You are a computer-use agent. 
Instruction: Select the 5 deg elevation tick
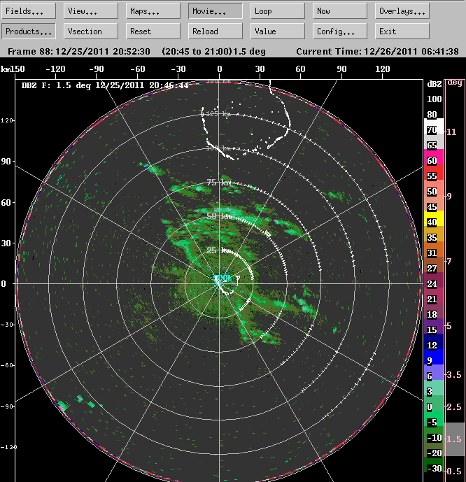449,326
